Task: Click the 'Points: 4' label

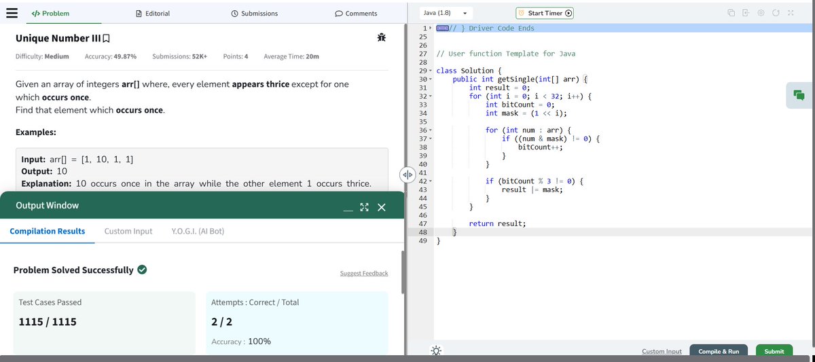Action: [x=235, y=56]
